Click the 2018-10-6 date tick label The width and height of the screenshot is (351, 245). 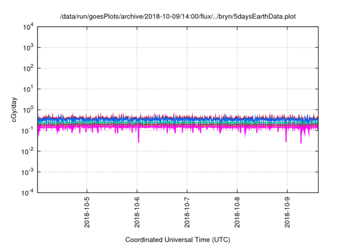(137, 212)
